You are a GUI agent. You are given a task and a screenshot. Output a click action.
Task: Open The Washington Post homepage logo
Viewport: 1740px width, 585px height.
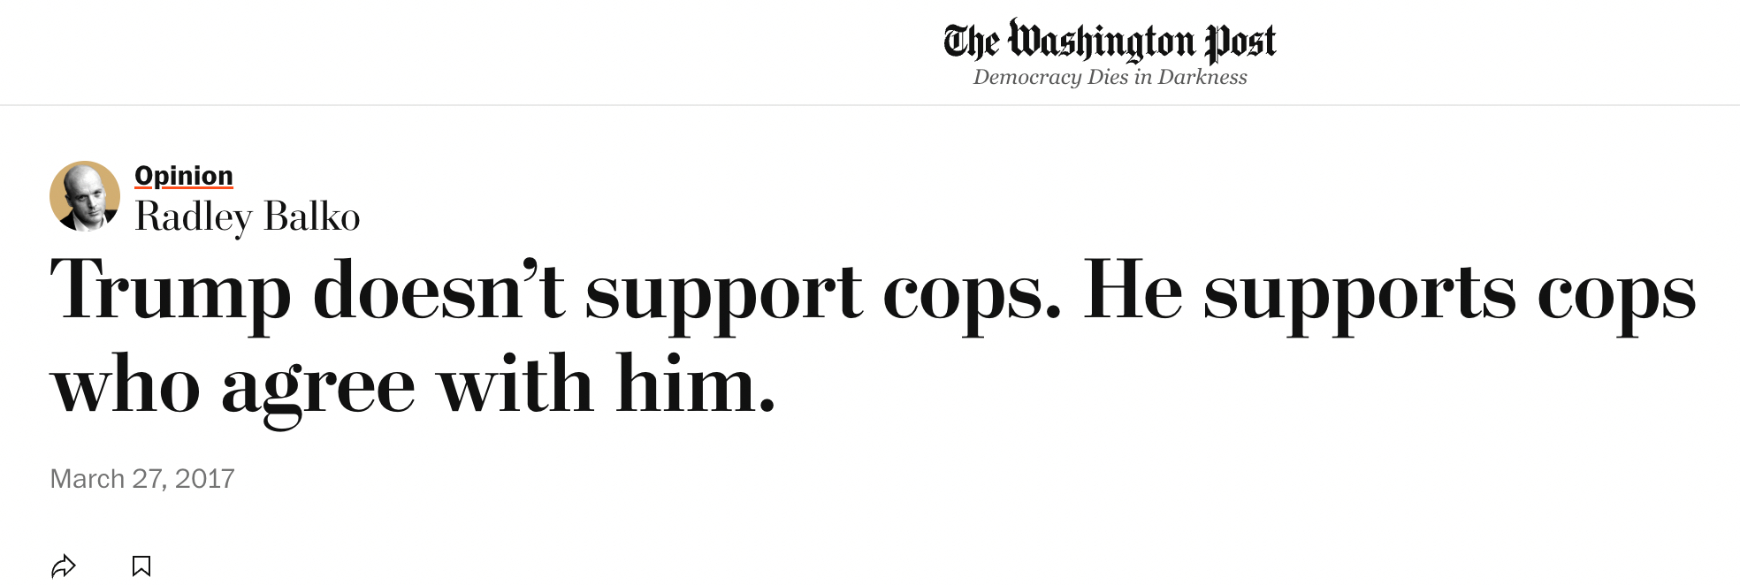click(1110, 42)
